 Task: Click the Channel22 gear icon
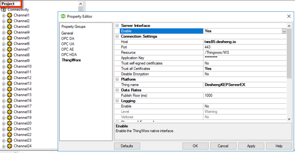point(10,135)
